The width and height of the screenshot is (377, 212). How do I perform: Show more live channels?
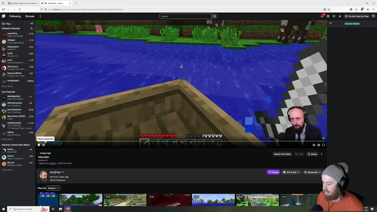click(7, 139)
